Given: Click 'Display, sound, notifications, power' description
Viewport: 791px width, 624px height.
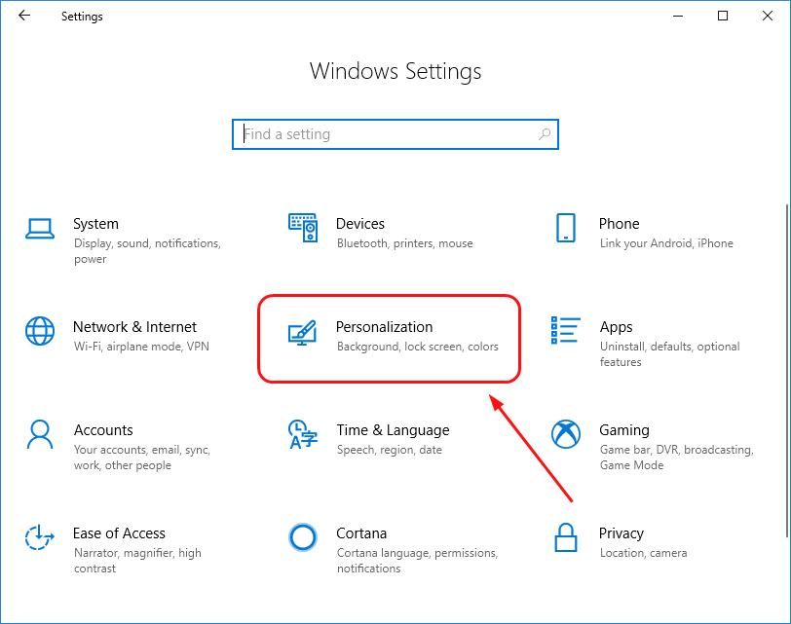Looking at the screenshot, I should (147, 251).
